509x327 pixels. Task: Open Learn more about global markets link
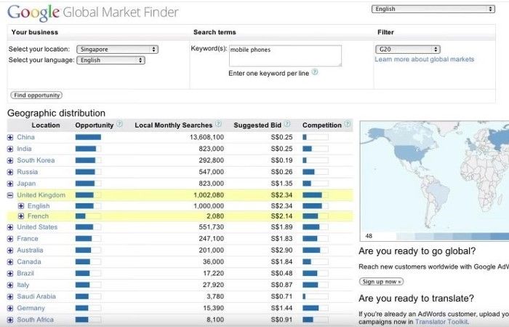click(424, 59)
